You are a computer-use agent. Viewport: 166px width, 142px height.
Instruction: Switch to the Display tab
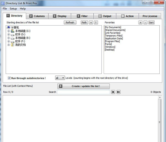pos(60,16)
